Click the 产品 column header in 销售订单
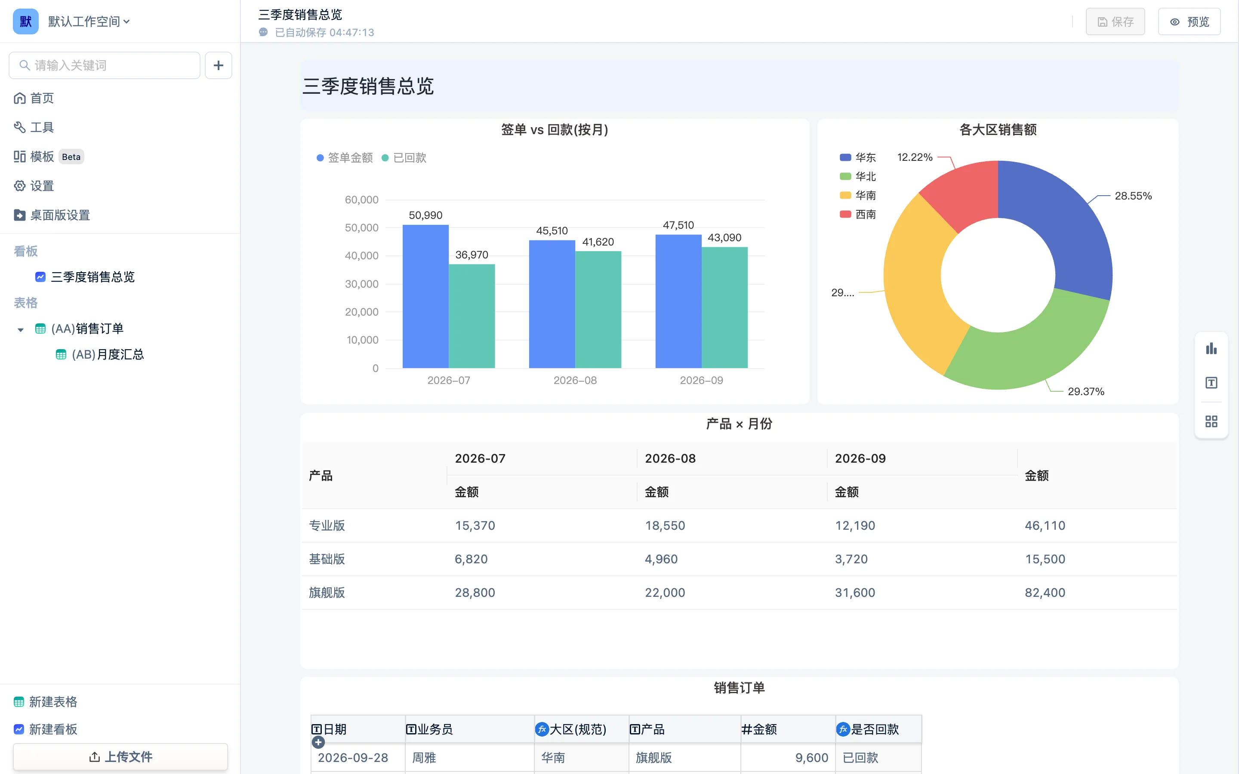This screenshot has height=774, width=1239. (x=684, y=729)
